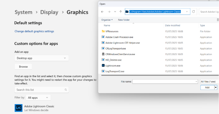Select the address bar path text
The width and height of the screenshot is (219, 114).
tap(155, 12)
